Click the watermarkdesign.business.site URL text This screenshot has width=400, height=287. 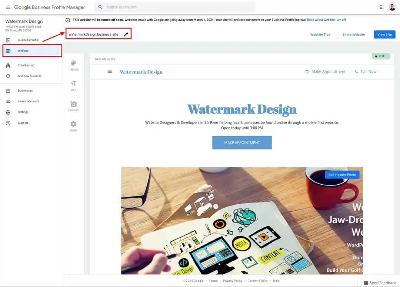93,34
